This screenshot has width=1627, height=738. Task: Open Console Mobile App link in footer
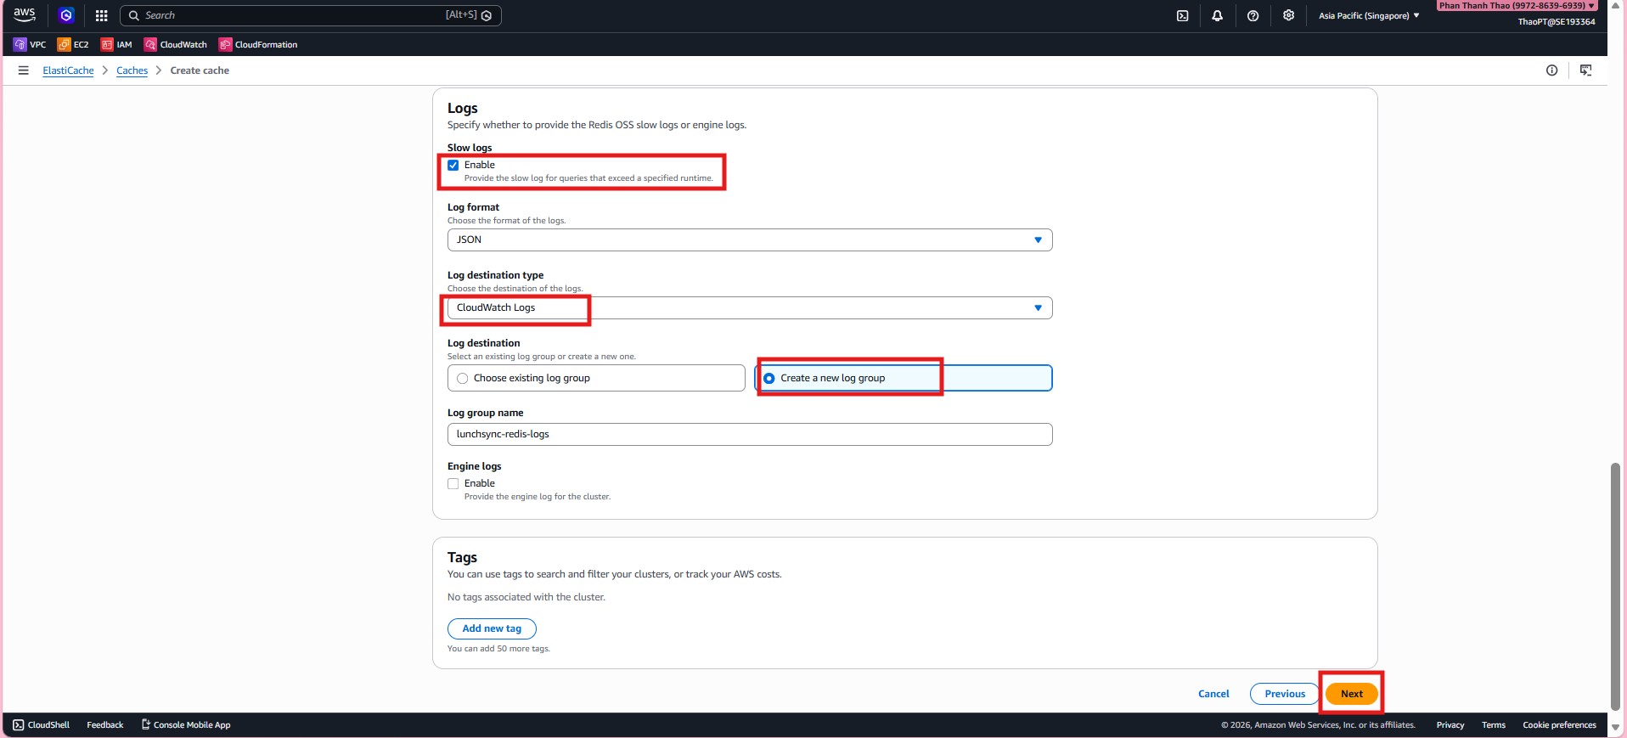(186, 725)
